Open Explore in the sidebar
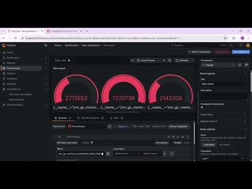Screen dimensions: 252x189 point(11,73)
